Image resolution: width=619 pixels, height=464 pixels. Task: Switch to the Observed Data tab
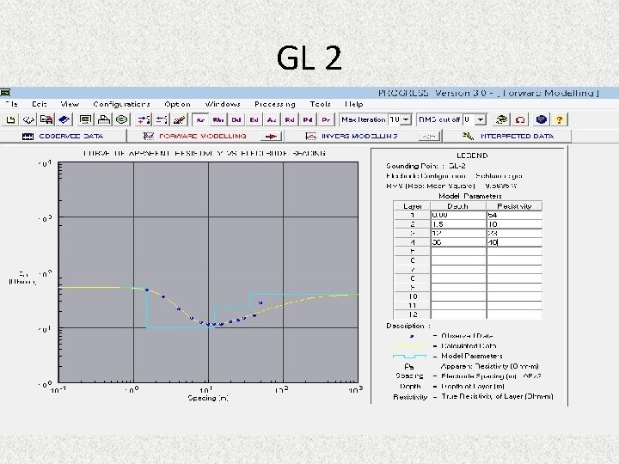coord(63,136)
